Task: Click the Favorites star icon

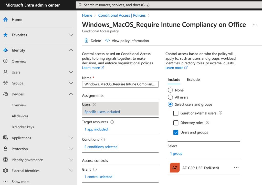Action: (x=5, y=35)
